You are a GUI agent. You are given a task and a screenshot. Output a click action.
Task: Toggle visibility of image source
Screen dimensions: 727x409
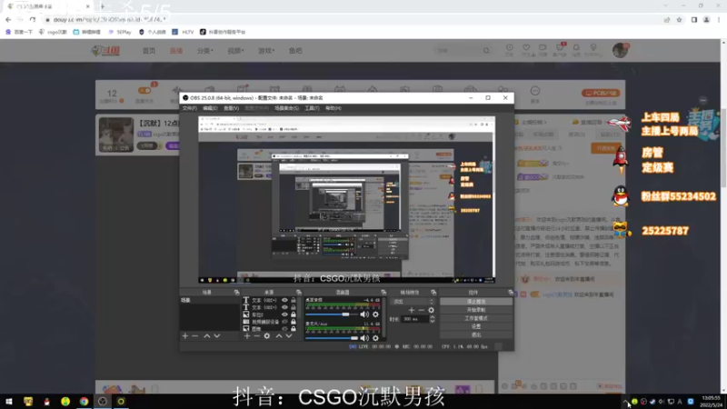click(x=284, y=328)
